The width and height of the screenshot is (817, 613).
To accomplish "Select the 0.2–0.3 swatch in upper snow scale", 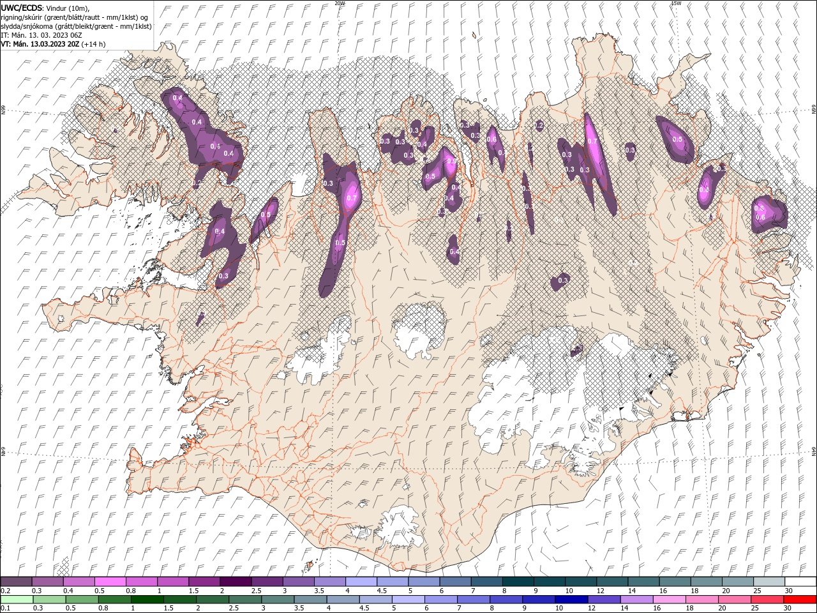I will click(16, 582).
